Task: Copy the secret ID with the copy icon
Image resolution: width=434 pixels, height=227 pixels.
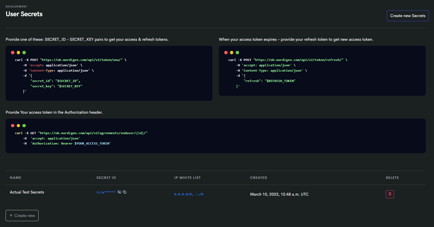Action: tap(125, 192)
